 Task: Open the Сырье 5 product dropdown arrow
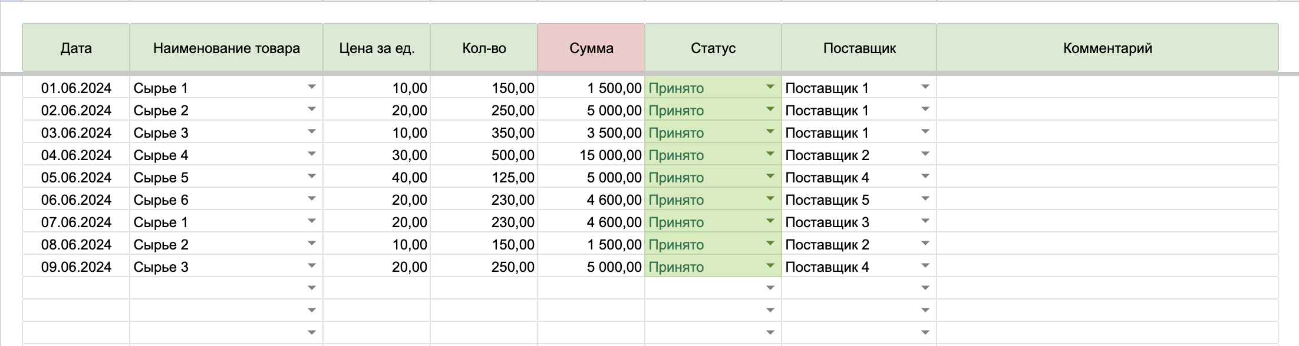(x=312, y=177)
